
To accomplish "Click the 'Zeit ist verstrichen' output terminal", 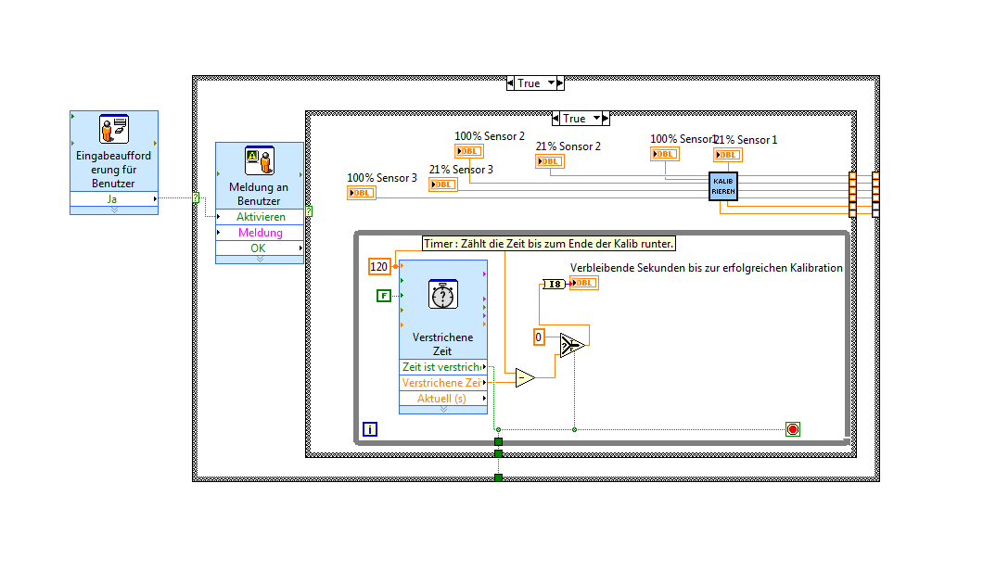I will [x=443, y=367].
